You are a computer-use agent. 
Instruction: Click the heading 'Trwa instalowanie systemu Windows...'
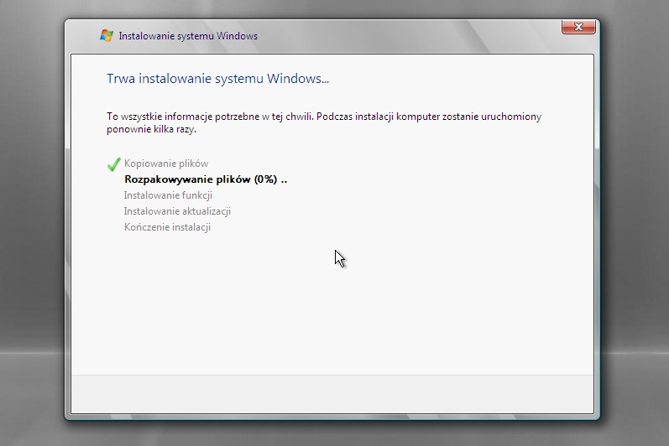pyautogui.click(x=217, y=78)
